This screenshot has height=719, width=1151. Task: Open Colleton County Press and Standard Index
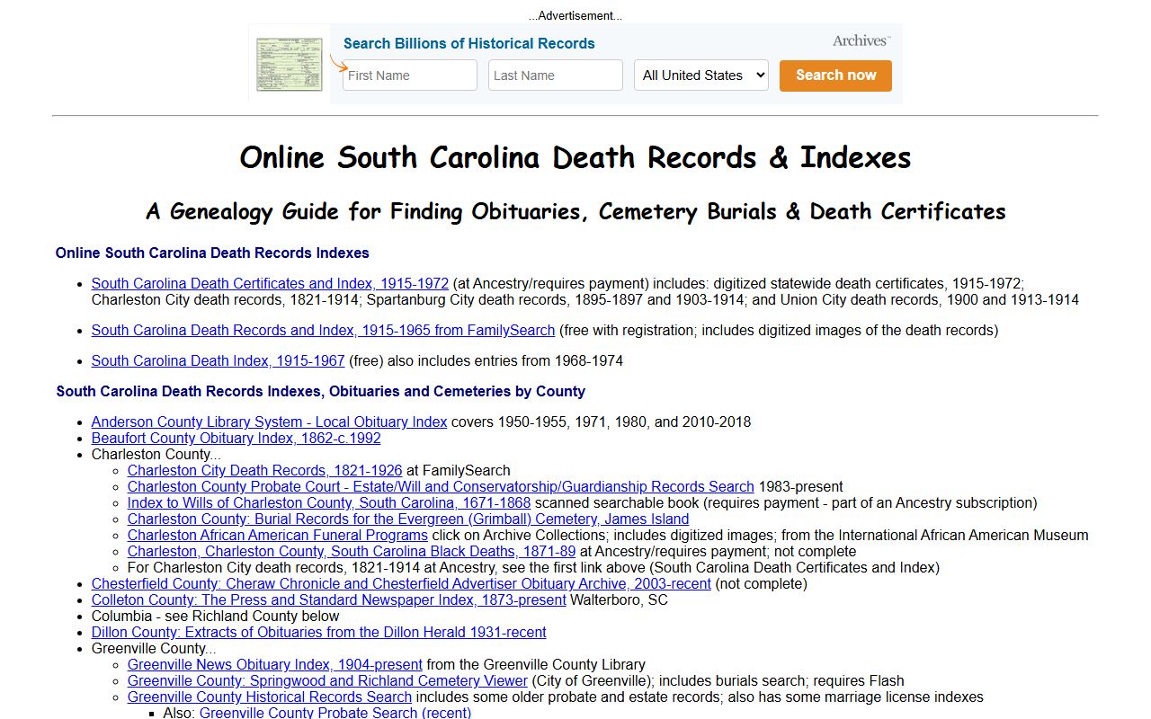329,599
